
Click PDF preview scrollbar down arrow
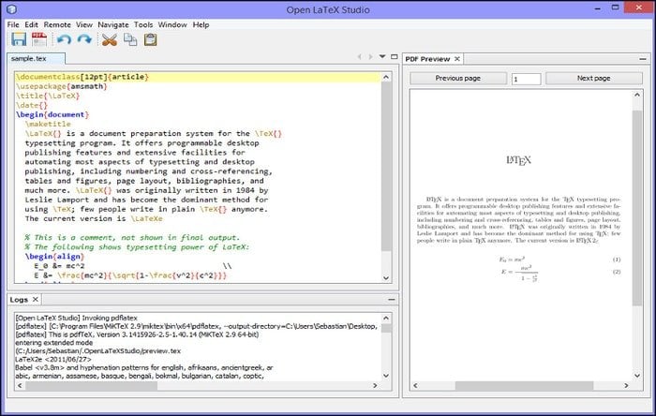(x=636, y=376)
